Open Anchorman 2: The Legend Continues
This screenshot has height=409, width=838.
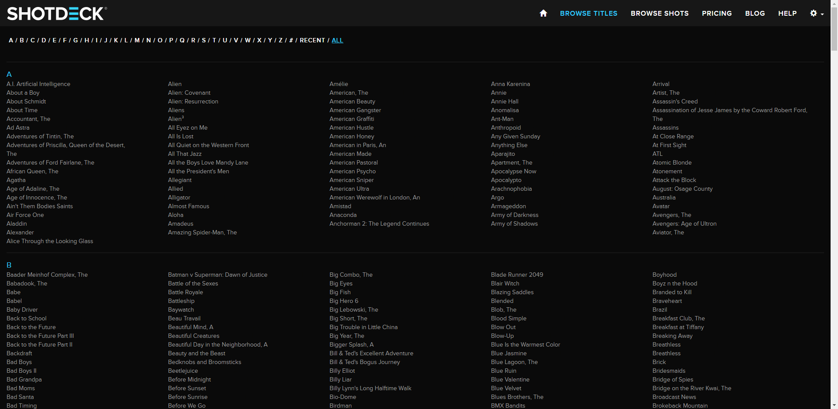coord(379,223)
